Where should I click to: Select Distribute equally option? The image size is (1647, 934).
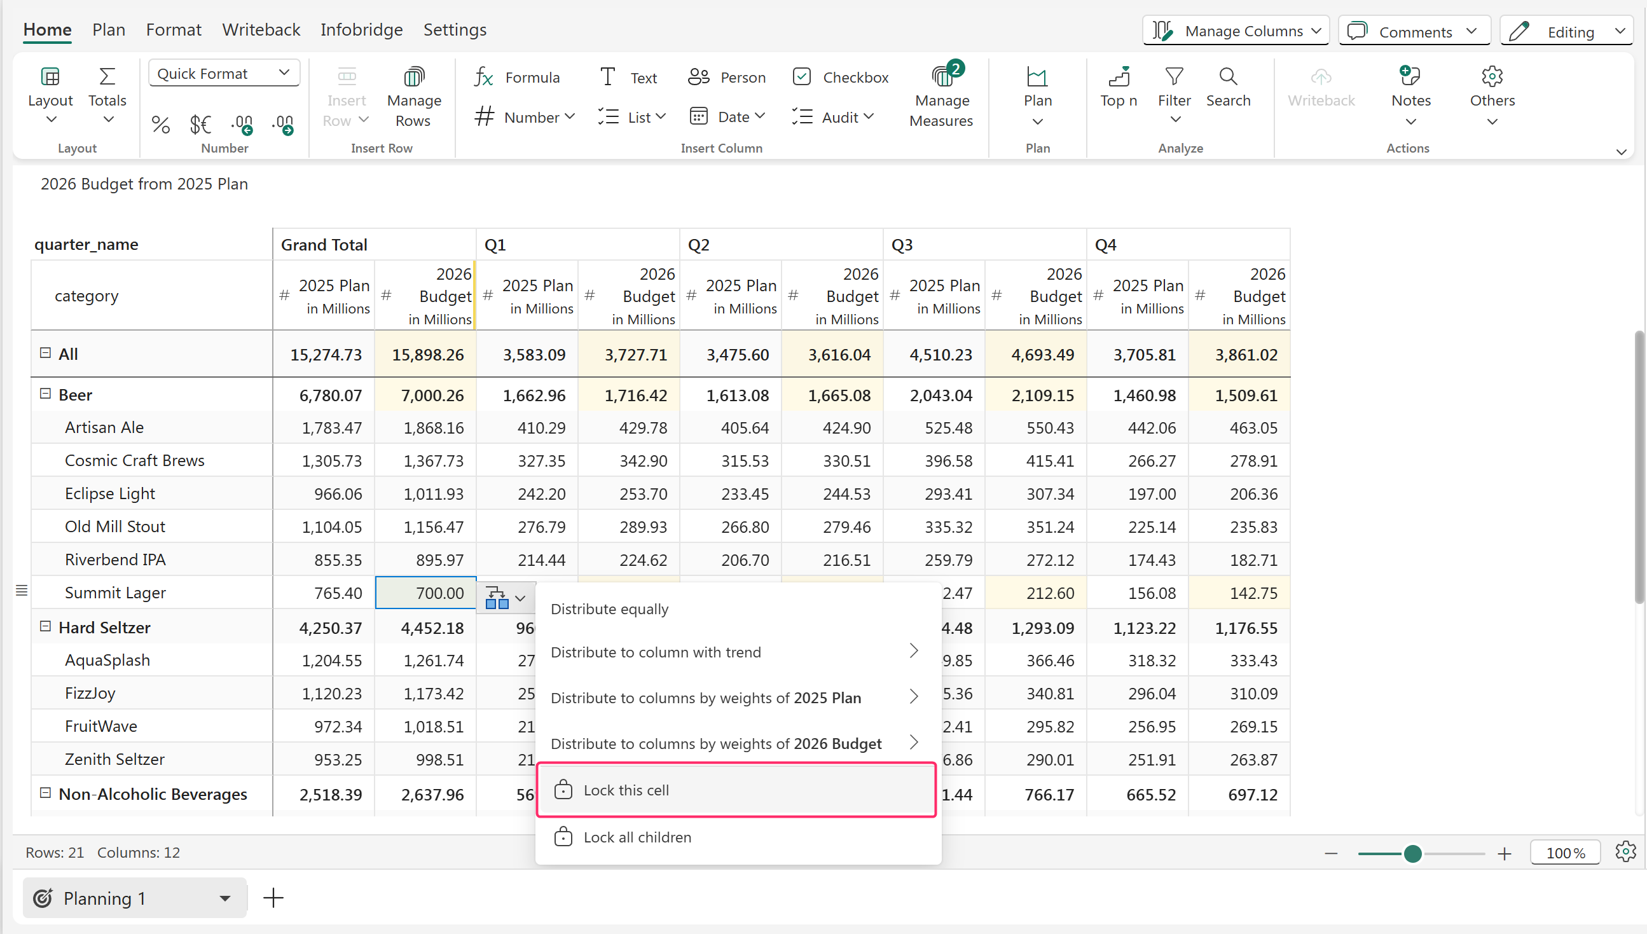pyautogui.click(x=609, y=608)
